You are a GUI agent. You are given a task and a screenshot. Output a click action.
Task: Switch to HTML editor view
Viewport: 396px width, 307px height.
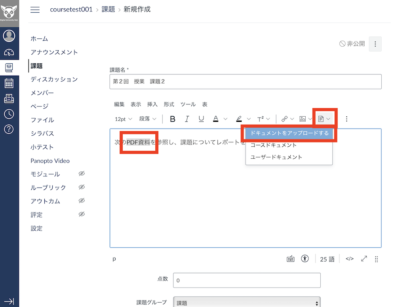pos(349,259)
